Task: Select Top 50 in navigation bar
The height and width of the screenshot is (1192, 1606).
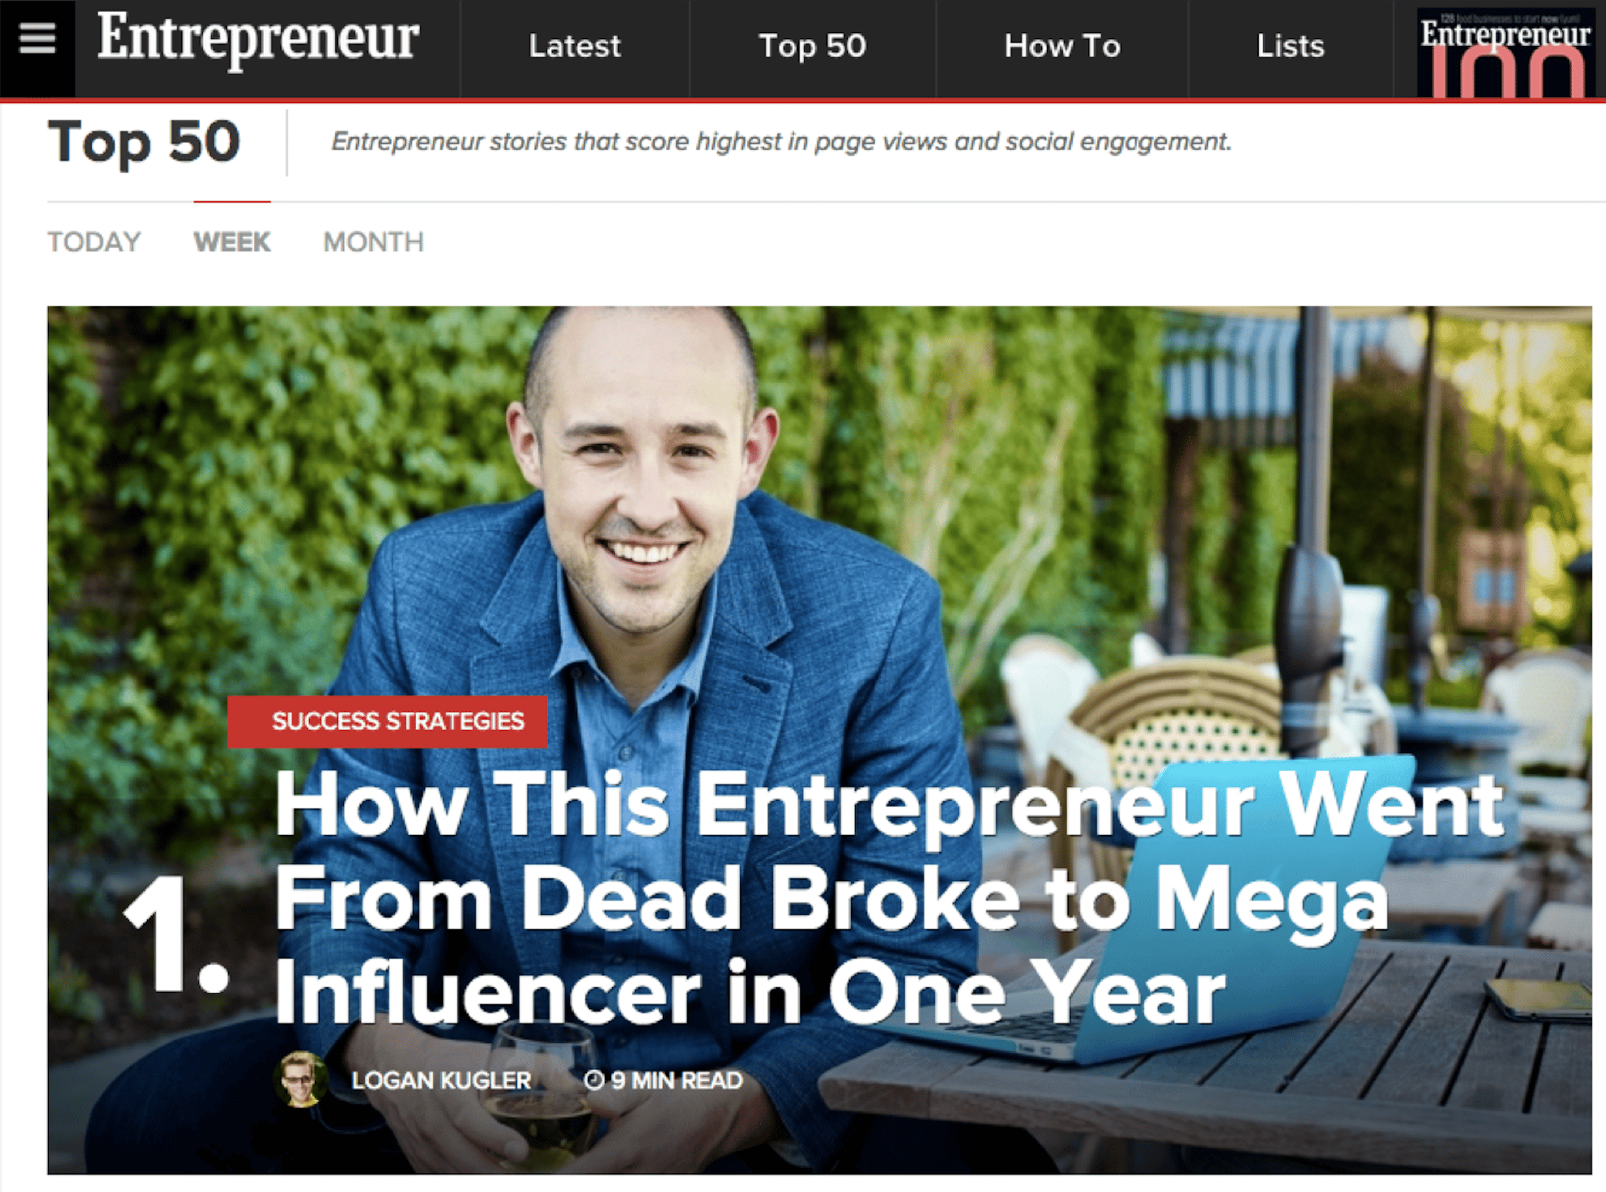Action: (812, 47)
